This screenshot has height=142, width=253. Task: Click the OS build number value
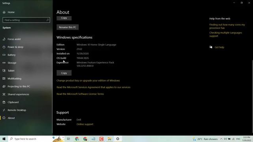83,58
